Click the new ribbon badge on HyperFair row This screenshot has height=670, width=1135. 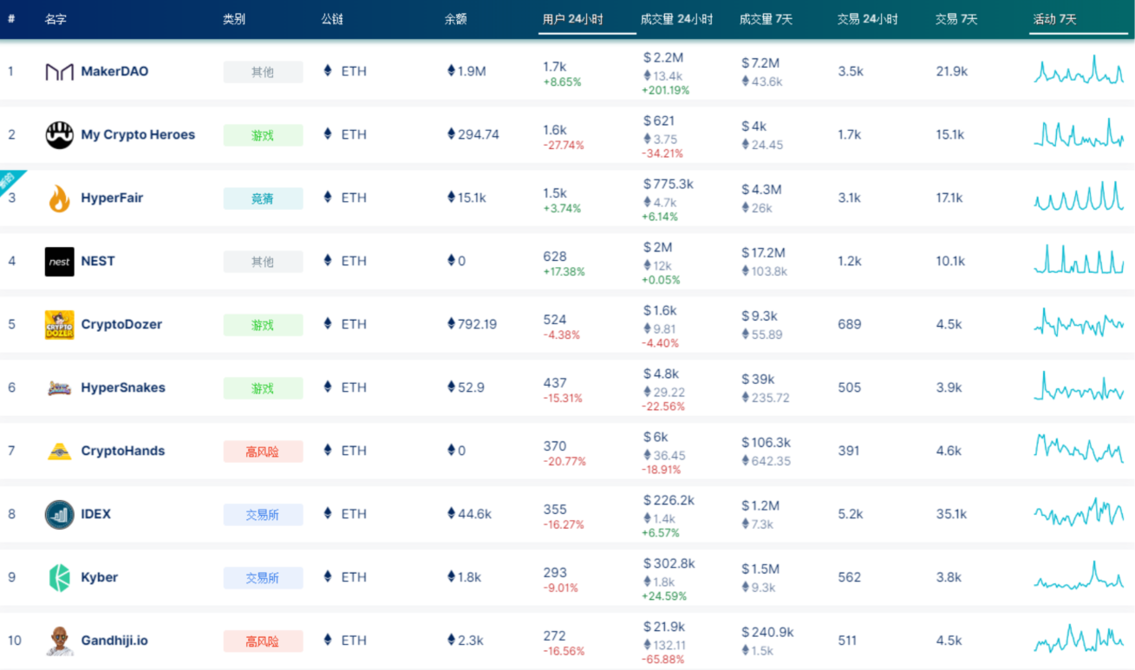(10, 180)
